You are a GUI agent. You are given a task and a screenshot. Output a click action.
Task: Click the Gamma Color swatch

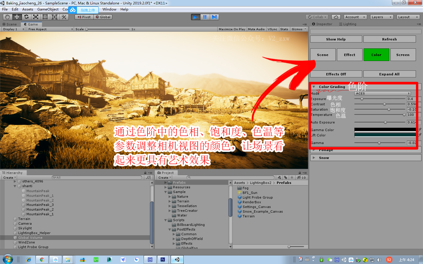[385, 130]
